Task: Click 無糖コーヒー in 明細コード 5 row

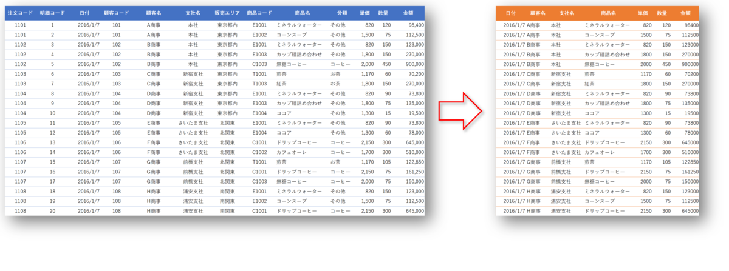Action: click(293, 64)
